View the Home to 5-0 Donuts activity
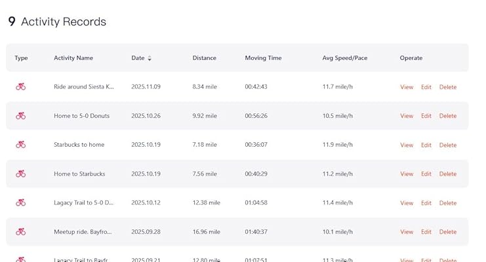This screenshot has width=486, height=262. click(407, 116)
